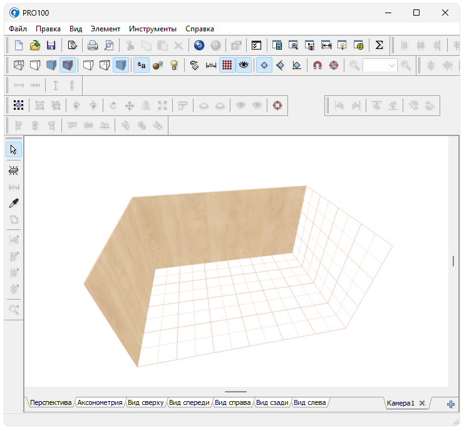Screen dimensions: 464x430
Task: Select the transparent outline cube option
Action: (x=105, y=65)
